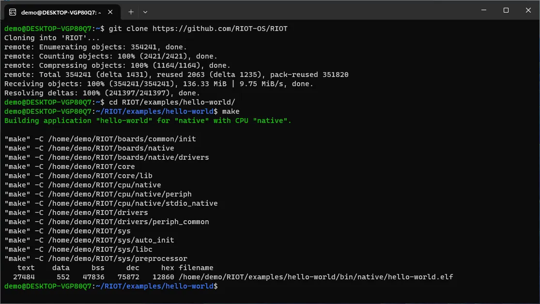
Task: Maximize the Windows Terminal window
Action: pyautogui.click(x=505, y=10)
